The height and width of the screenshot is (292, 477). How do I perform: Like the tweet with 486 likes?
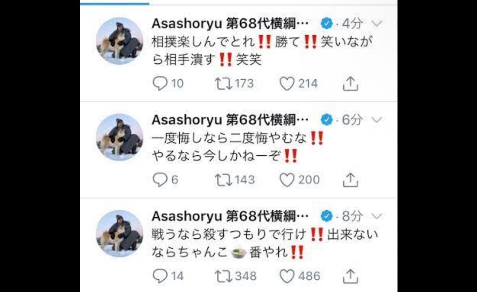point(287,276)
